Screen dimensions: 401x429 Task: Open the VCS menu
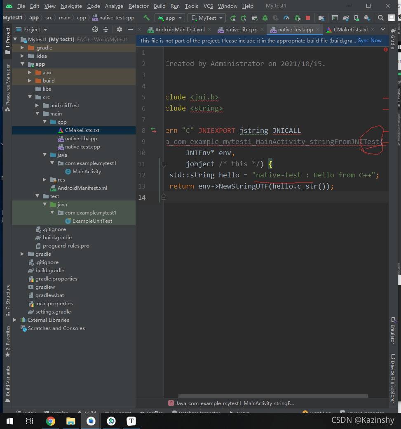(208, 6)
